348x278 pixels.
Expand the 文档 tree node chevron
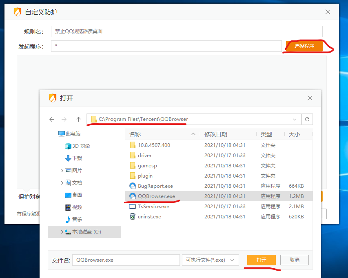point(62,183)
